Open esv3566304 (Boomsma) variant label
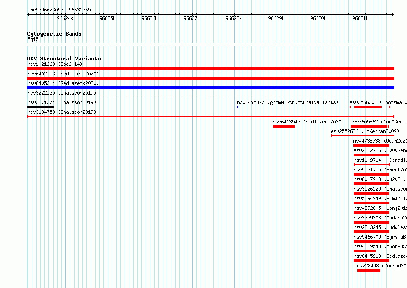The image size is (407, 288). [x=378, y=102]
